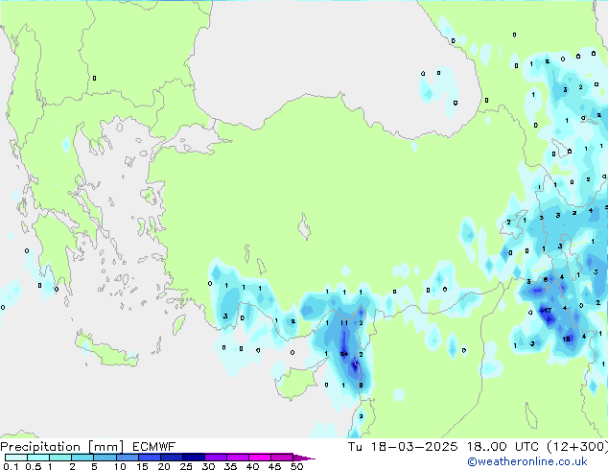
Task: Click the '(12+300)' forecast step text
Action: 577,447
